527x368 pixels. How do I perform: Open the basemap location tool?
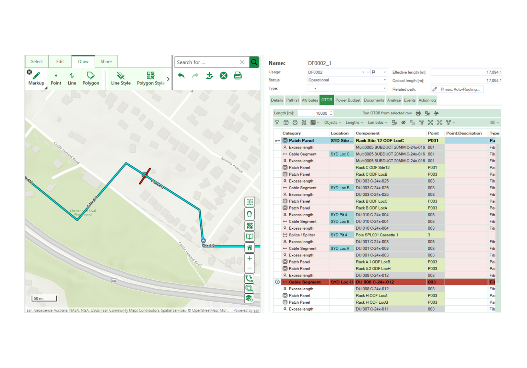[249, 226]
